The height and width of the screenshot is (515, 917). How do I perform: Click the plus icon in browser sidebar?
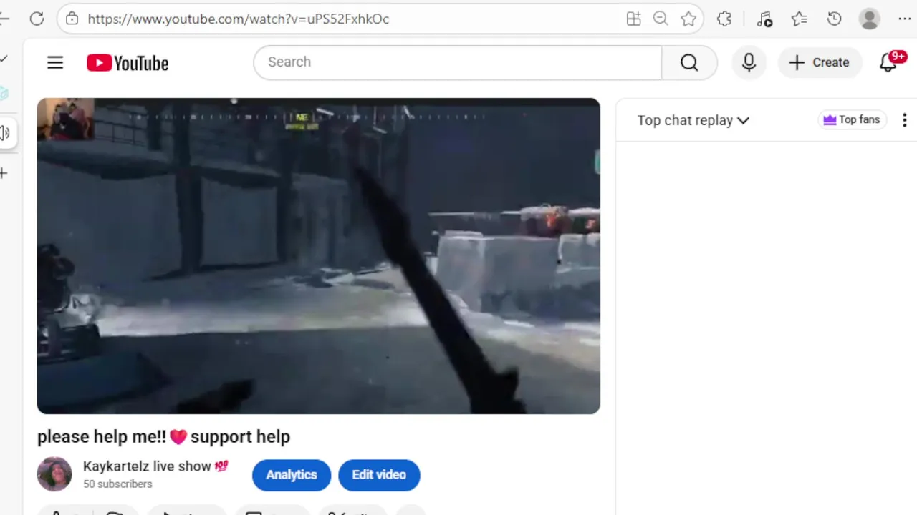point(4,173)
